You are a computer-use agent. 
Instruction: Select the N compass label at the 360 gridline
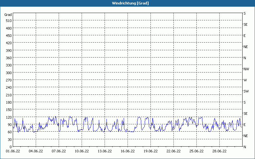point(245,58)
